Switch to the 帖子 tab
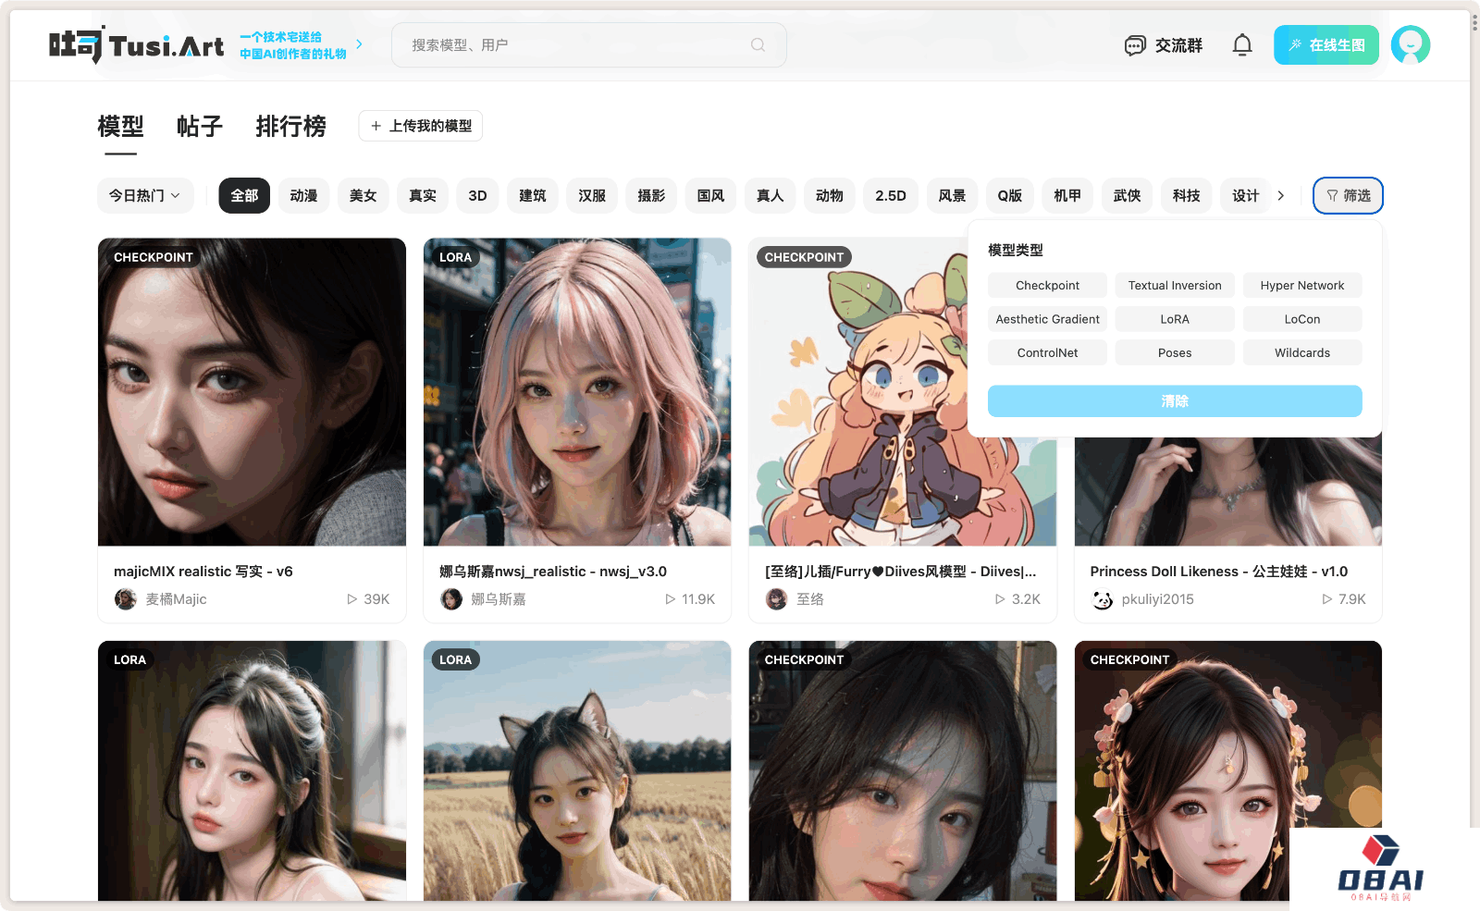 pyautogui.click(x=199, y=127)
